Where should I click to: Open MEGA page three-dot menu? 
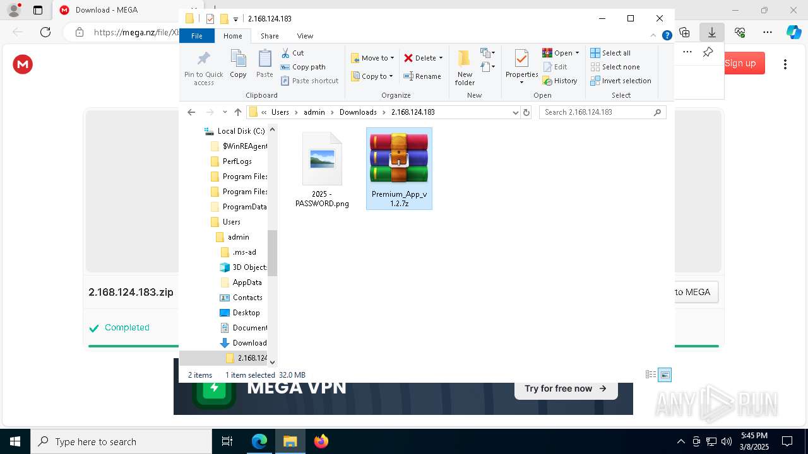[785, 64]
